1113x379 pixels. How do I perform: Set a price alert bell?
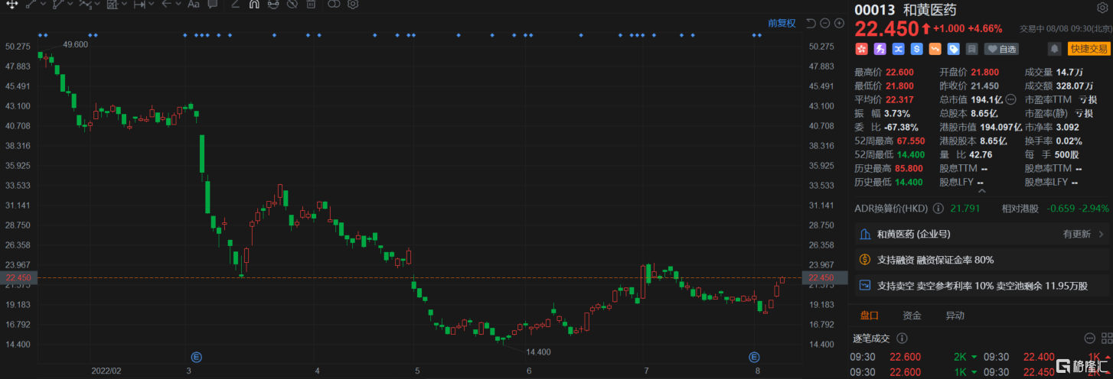[1054, 49]
